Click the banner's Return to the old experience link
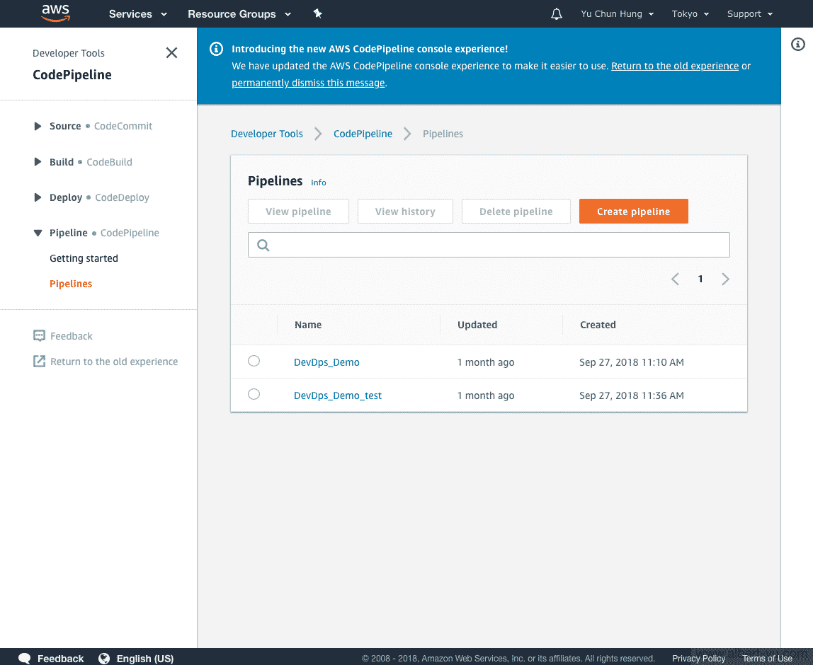Screen dimensions: 813x665 coord(675,66)
